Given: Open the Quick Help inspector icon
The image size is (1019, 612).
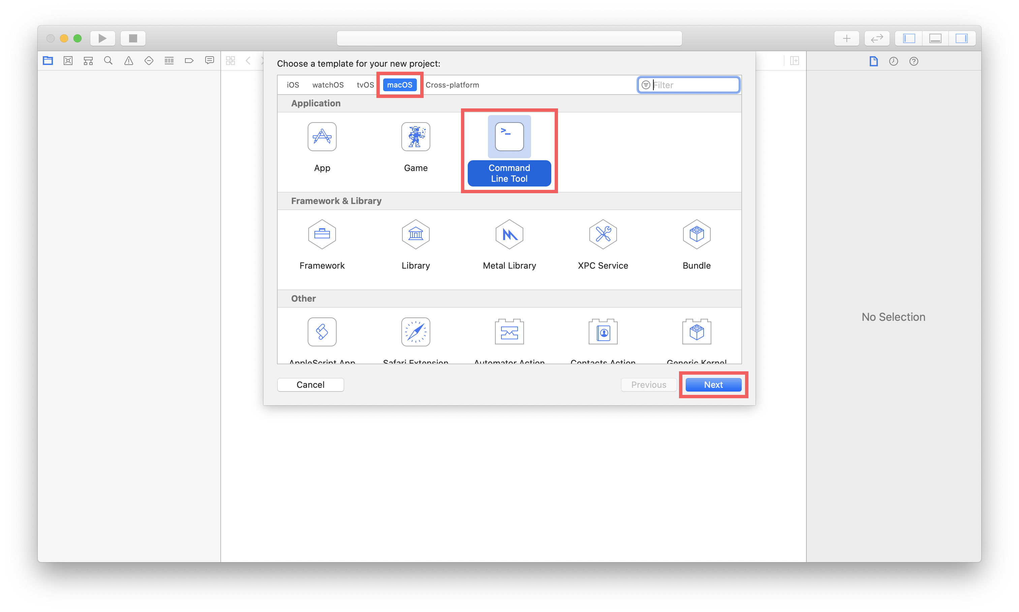Looking at the screenshot, I should pos(913,62).
